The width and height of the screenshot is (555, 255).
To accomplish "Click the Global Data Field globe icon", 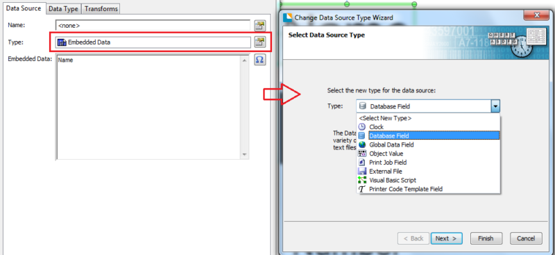I will (x=361, y=145).
